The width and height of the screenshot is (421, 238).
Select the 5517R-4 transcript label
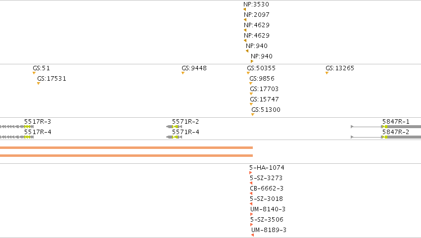coord(38,132)
